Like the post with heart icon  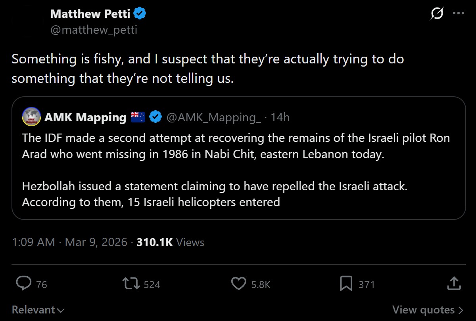coord(238,283)
